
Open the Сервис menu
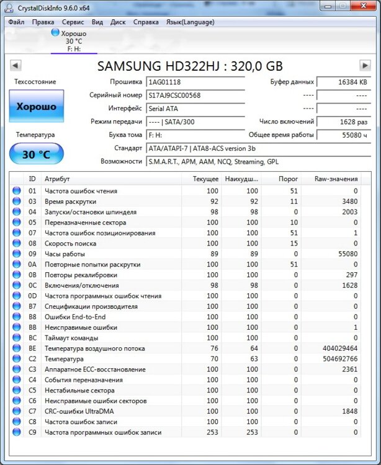(x=73, y=22)
